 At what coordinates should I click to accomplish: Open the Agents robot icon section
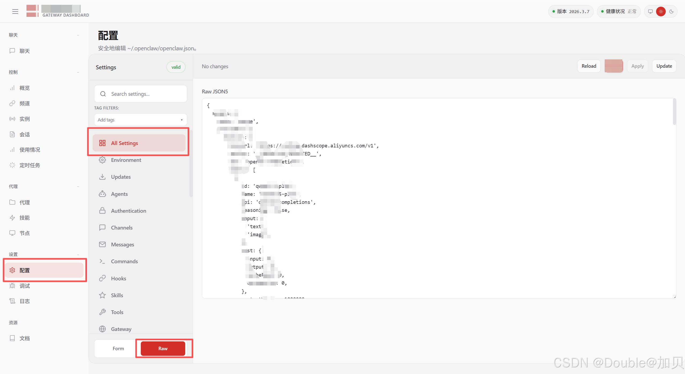coord(102,194)
